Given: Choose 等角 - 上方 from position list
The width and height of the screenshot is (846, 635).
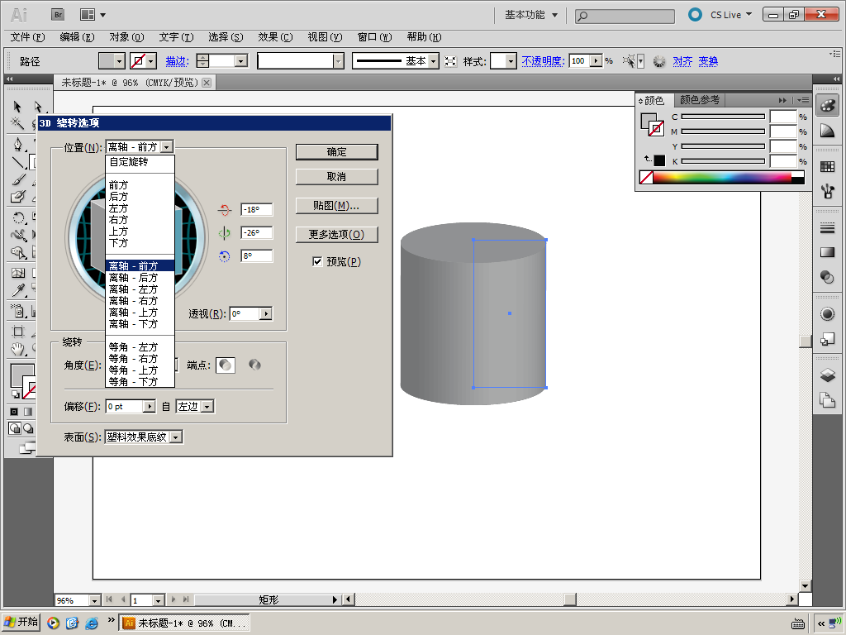Looking at the screenshot, I should click(133, 370).
